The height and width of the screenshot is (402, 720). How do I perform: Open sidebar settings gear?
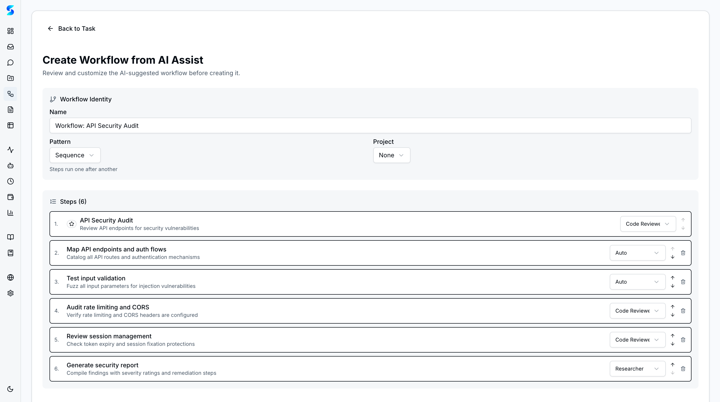(x=10, y=293)
